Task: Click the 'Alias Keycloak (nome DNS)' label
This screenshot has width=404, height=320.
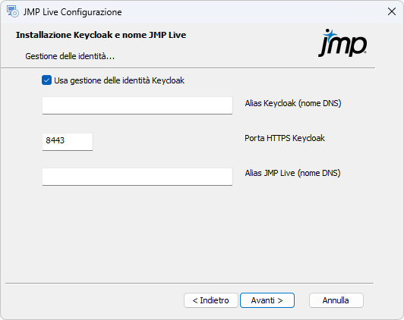Action: point(293,103)
